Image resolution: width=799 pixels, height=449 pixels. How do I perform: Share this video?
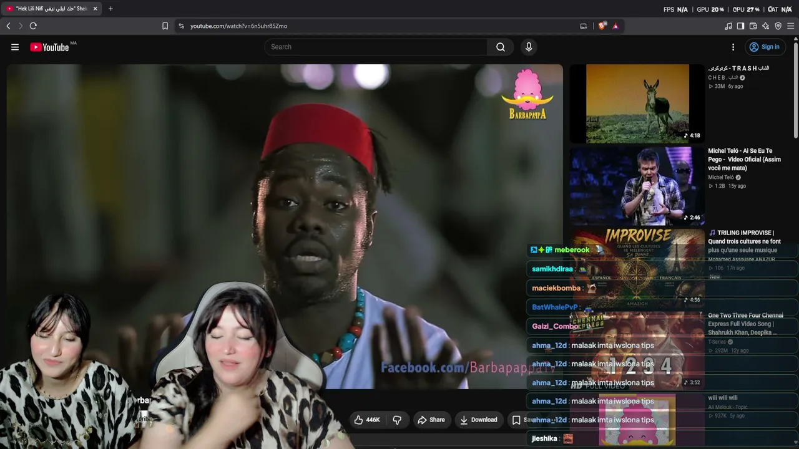click(431, 420)
